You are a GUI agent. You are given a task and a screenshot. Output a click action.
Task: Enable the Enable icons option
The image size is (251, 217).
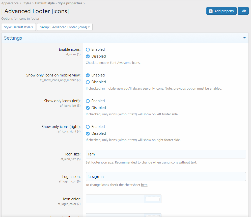tap(88, 50)
